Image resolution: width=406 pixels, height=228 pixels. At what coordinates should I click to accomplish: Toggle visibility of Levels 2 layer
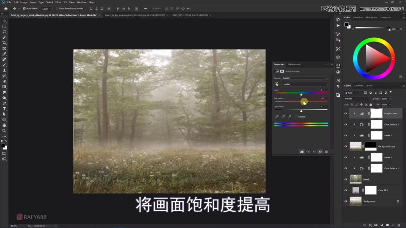click(345, 135)
